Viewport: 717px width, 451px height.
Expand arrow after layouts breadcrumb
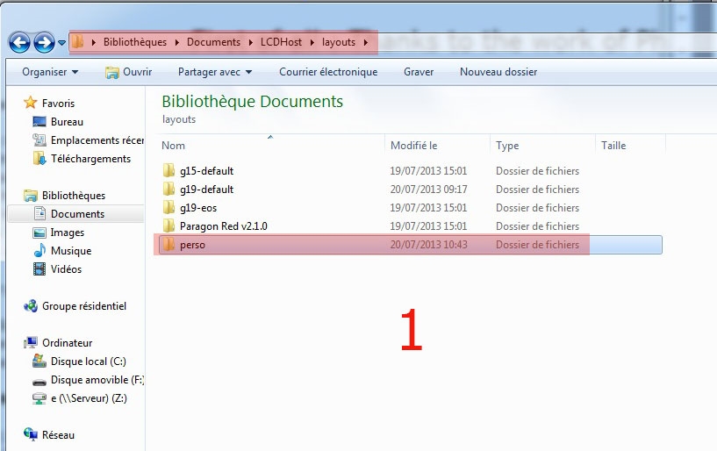point(366,42)
